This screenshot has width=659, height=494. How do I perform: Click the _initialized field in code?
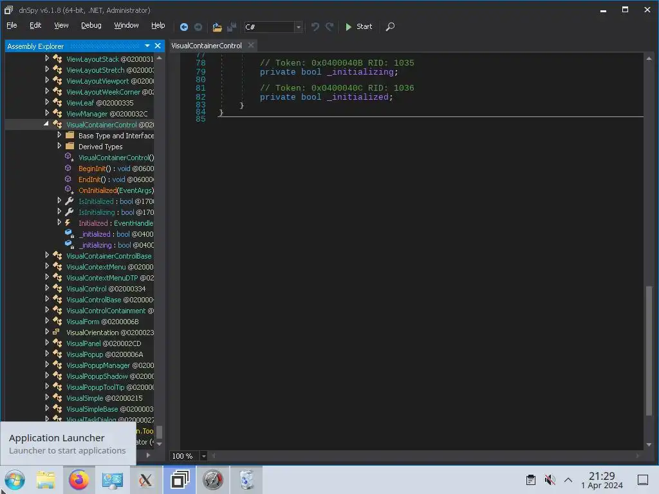tap(358, 97)
